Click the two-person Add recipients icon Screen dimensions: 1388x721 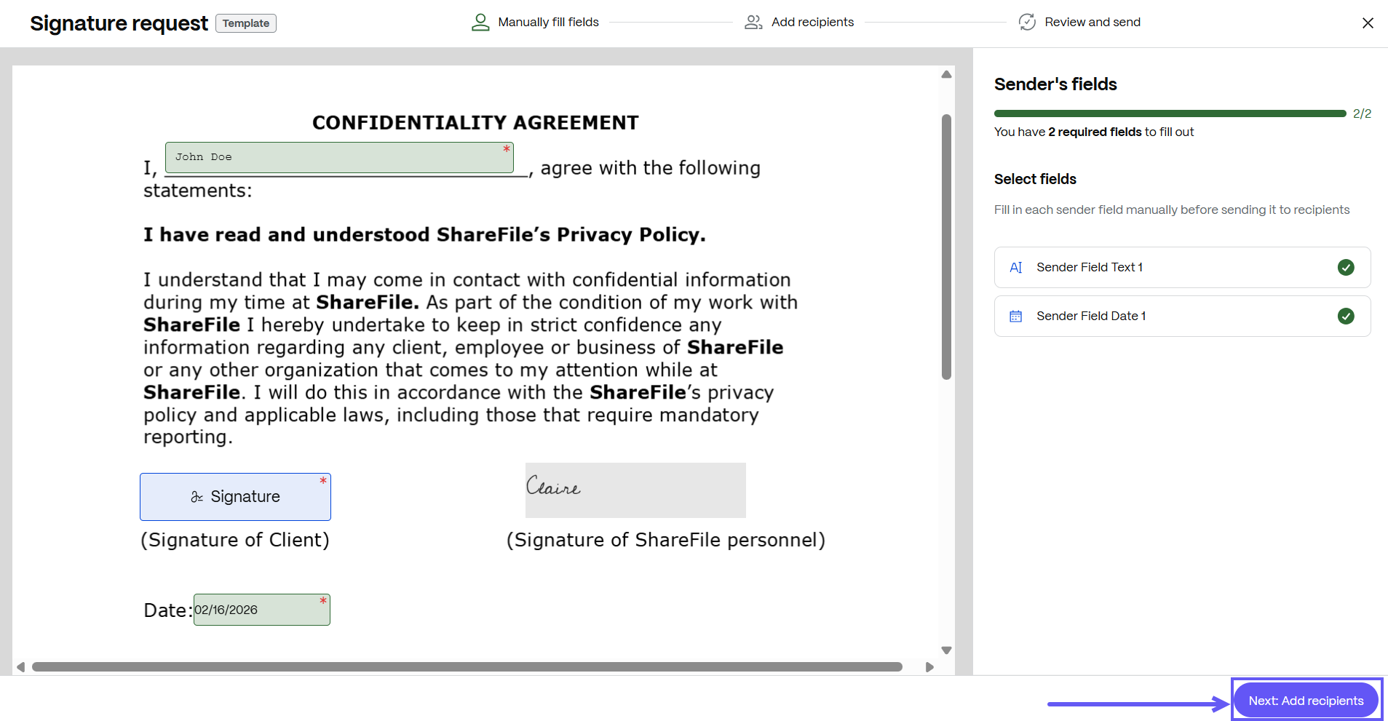click(753, 23)
